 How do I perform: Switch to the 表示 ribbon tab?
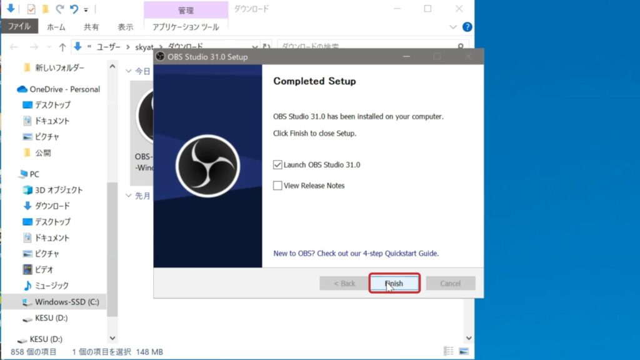point(125,27)
